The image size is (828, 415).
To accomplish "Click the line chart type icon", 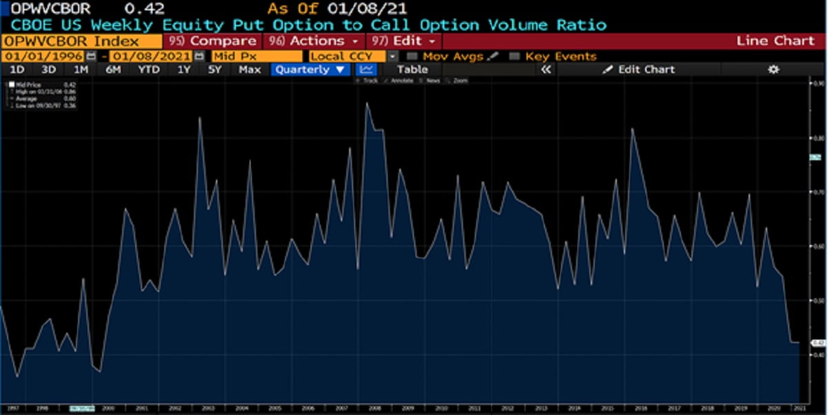I will (x=368, y=69).
